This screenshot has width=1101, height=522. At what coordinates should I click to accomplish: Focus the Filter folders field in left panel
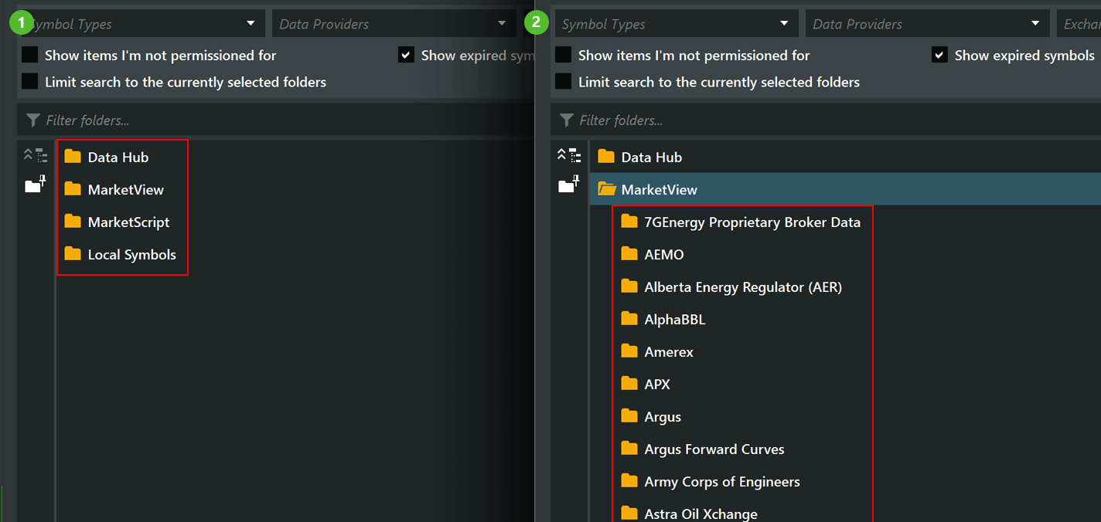click(x=275, y=120)
